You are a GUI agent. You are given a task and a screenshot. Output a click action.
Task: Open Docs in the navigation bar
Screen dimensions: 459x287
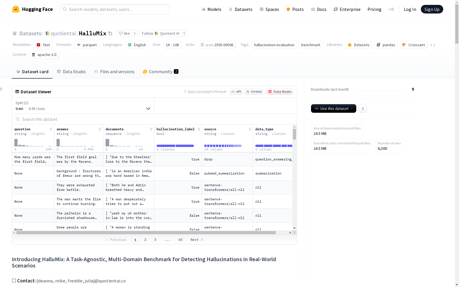tap(319, 9)
